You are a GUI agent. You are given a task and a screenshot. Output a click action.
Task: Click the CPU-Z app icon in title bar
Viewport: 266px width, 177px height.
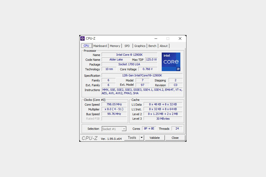[x=82, y=38]
